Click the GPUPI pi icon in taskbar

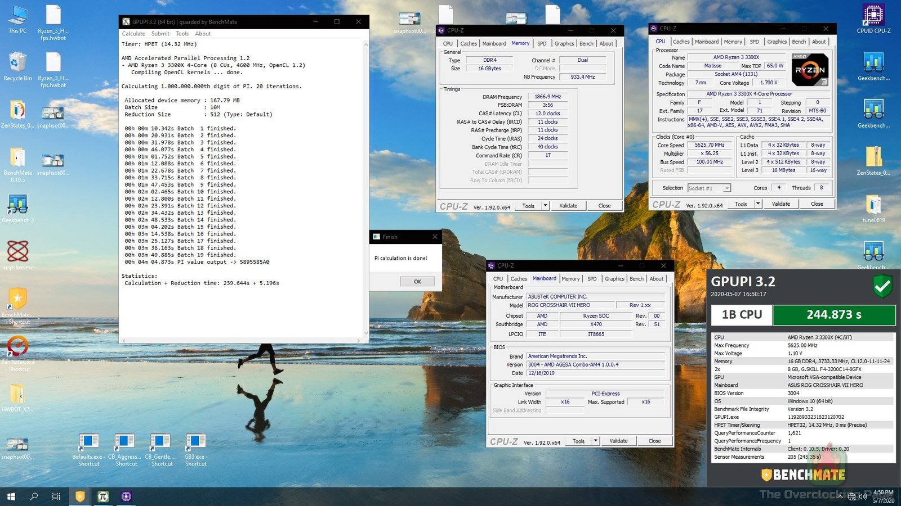point(103,496)
